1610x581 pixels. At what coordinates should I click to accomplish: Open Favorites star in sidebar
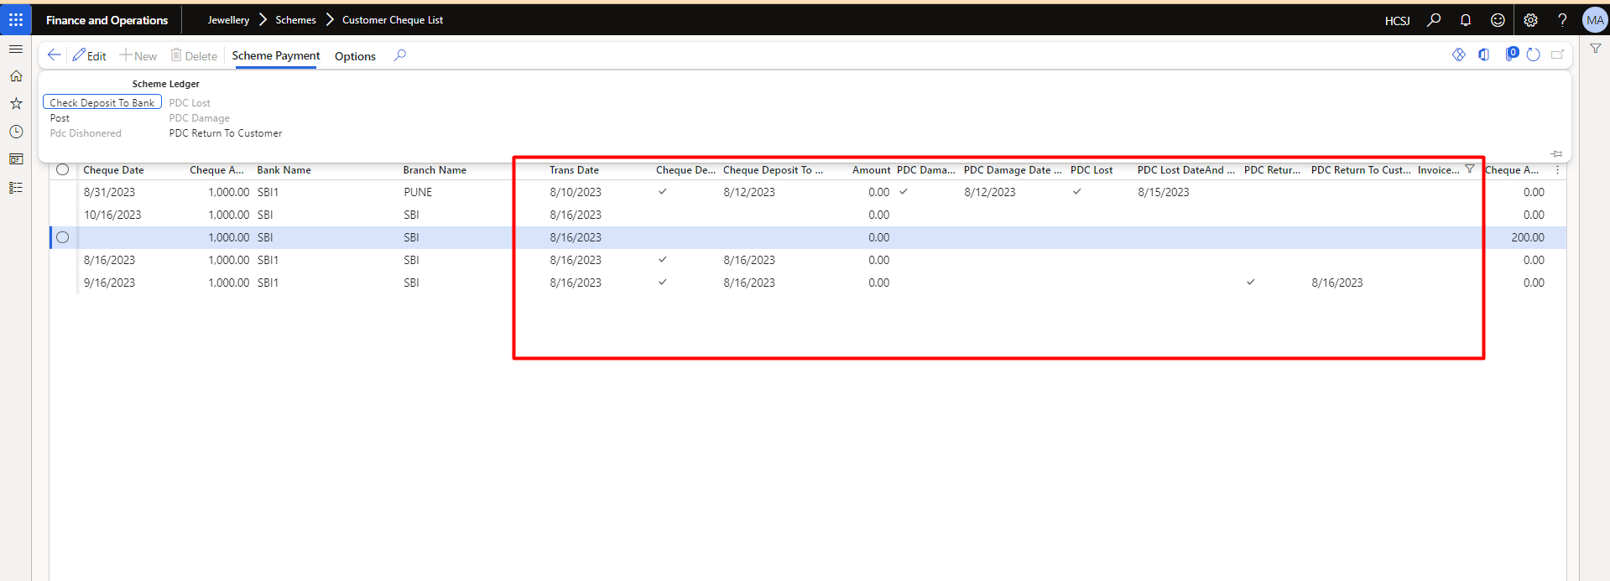pyautogui.click(x=16, y=104)
